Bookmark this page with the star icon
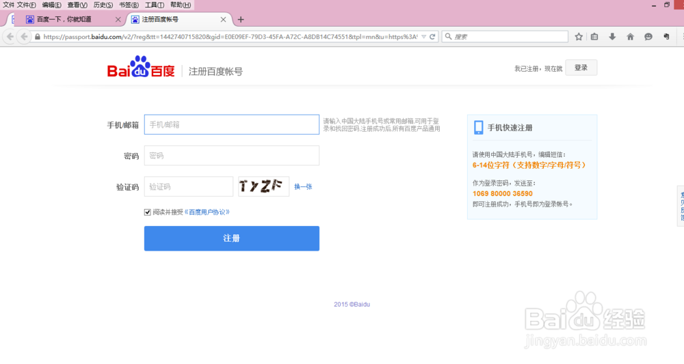This screenshot has height=364, width=684. click(579, 37)
